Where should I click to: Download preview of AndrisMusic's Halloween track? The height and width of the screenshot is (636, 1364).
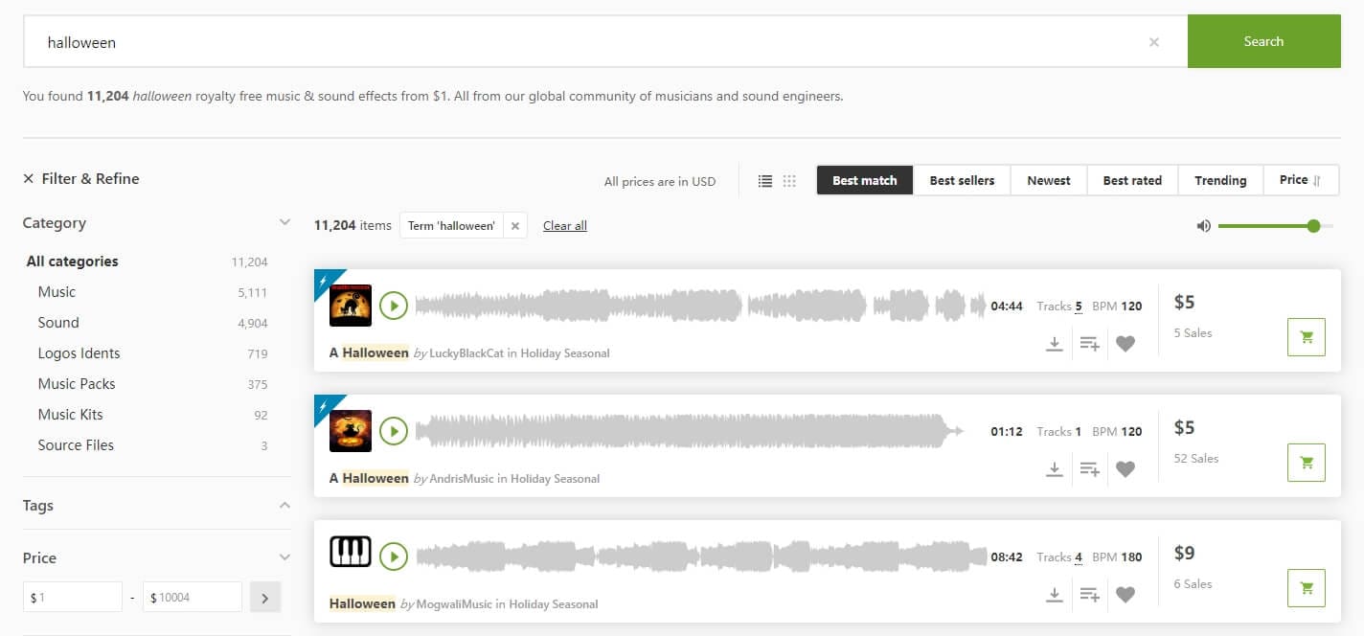pyautogui.click(x=1054, y=469)
